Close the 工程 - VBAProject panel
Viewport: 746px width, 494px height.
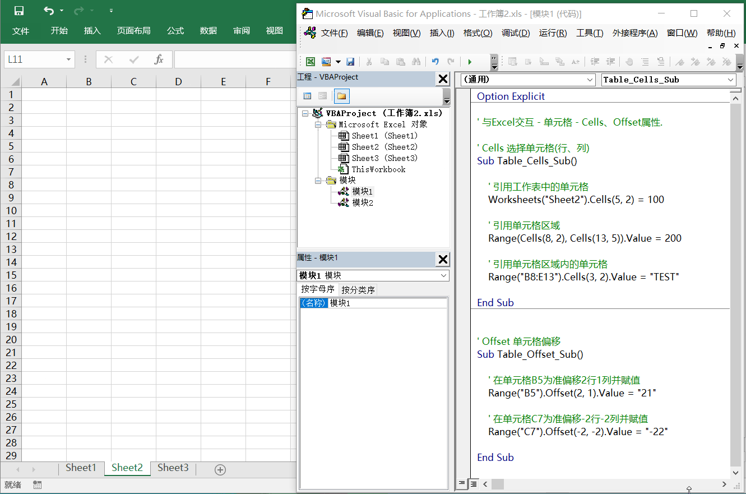pos(443,79)
